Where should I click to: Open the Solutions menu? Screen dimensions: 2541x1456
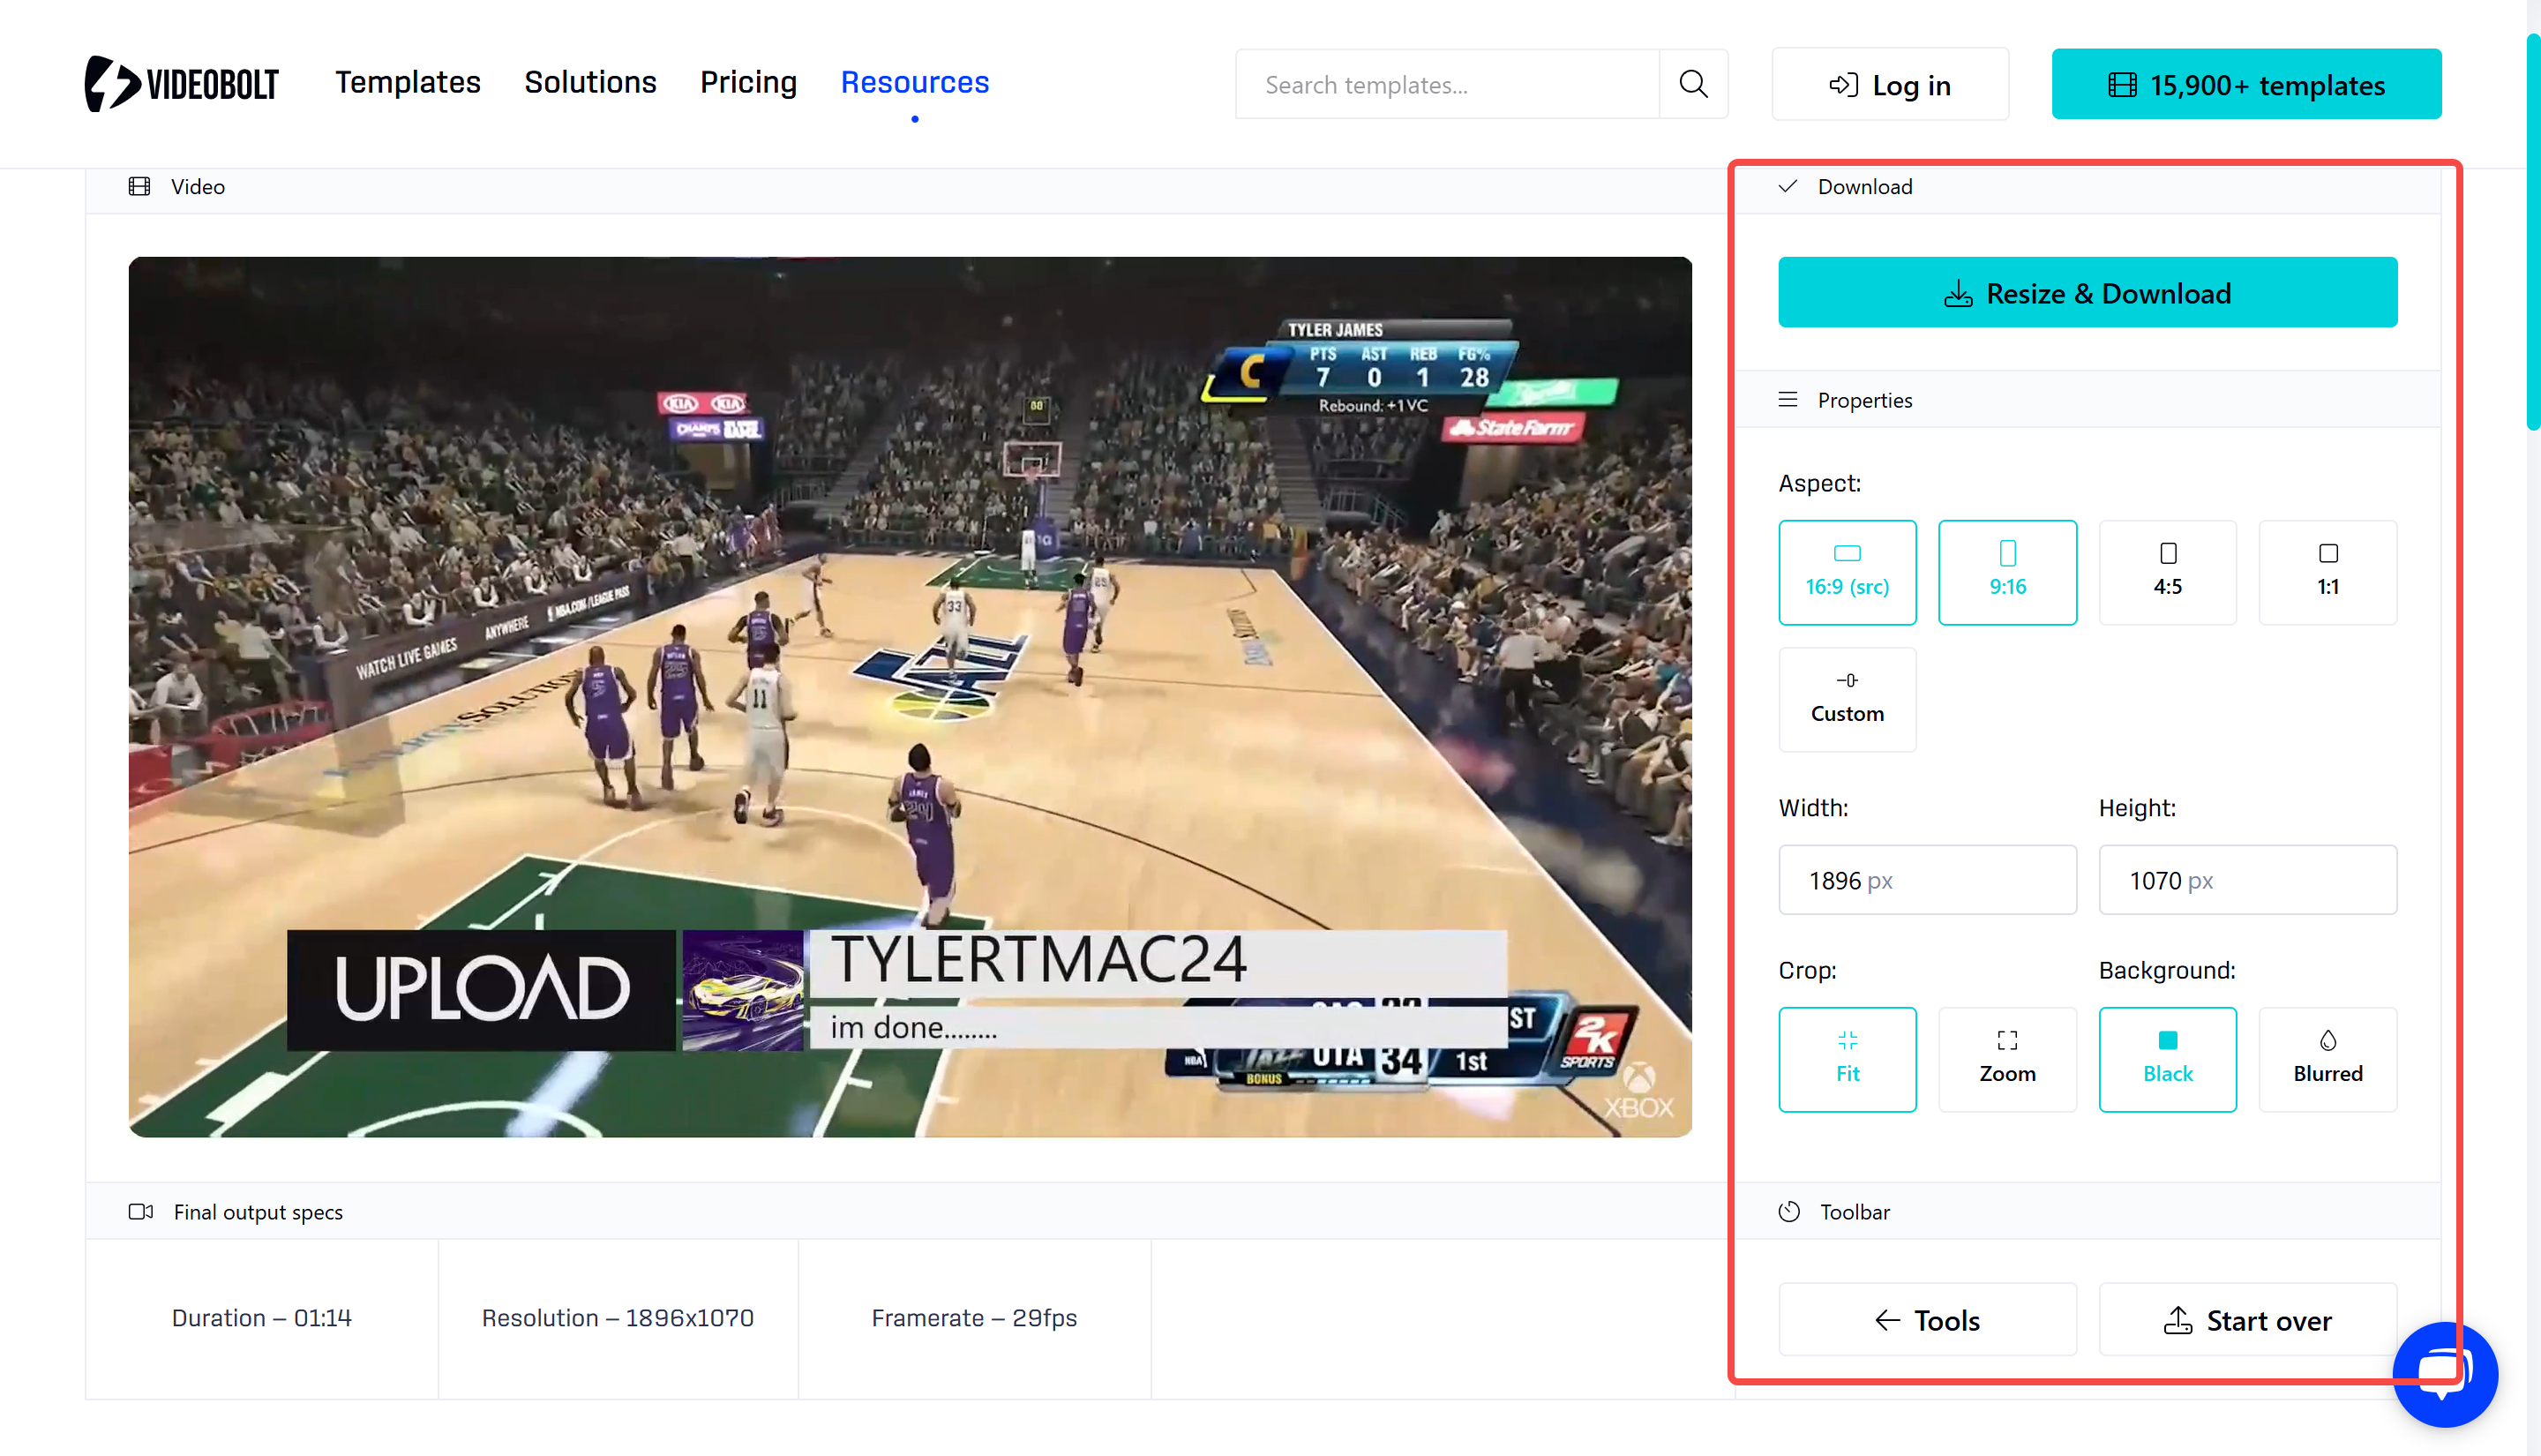pos(589,82)
